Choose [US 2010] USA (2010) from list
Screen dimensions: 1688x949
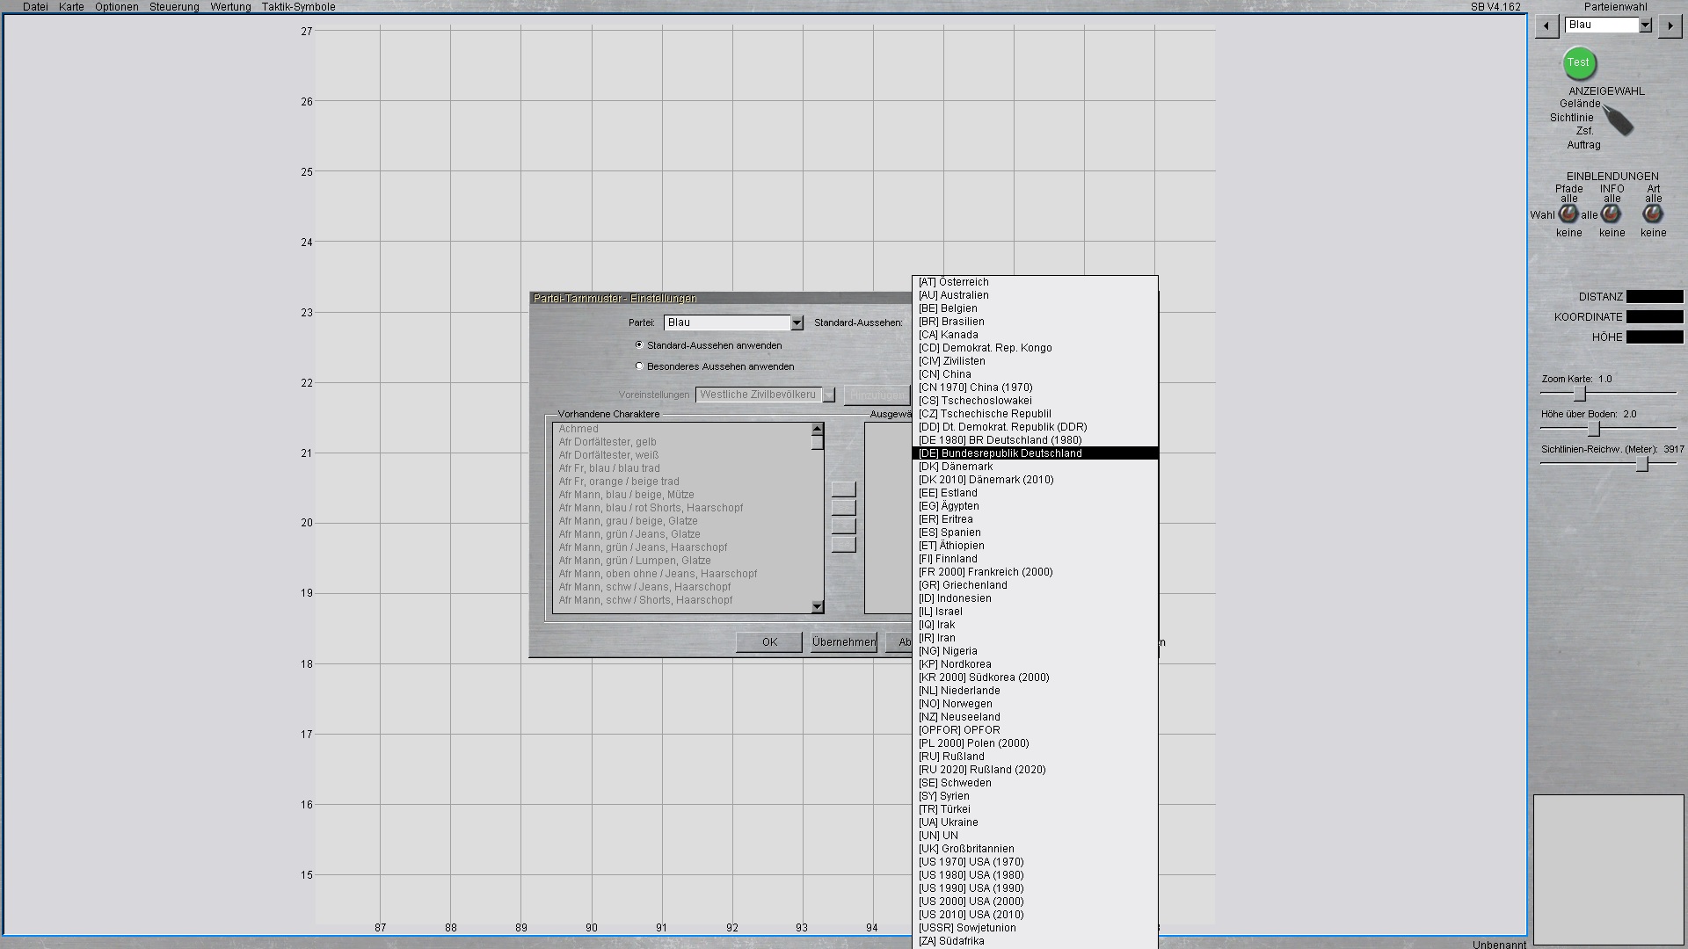[x=971, y=915]
